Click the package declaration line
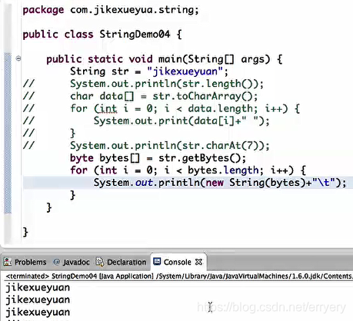 111,10
